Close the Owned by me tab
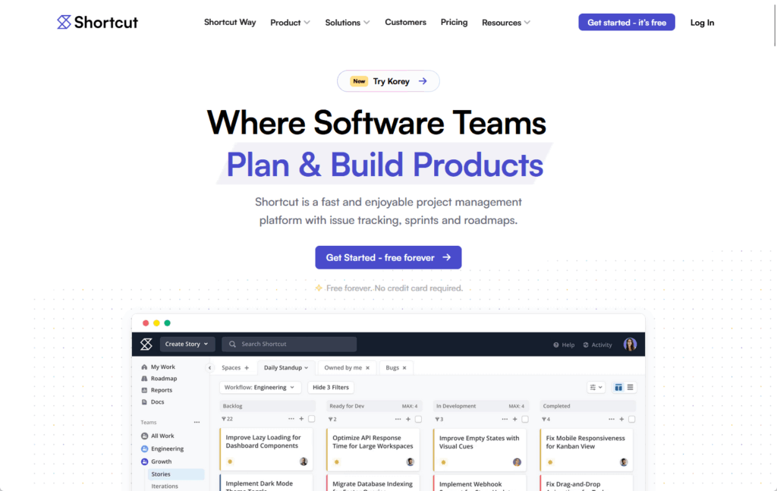 point(368,368)
